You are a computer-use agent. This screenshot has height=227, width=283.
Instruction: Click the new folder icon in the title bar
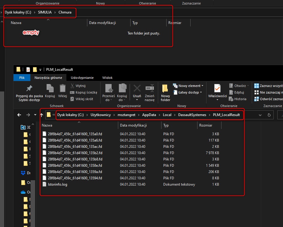[35, 69]
